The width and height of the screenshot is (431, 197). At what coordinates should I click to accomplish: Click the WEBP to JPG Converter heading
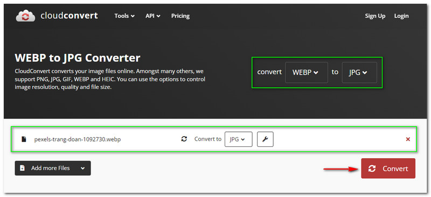pos(78,58)
